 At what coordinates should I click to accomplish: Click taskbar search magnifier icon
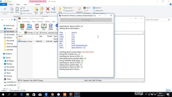click(9, 95)
